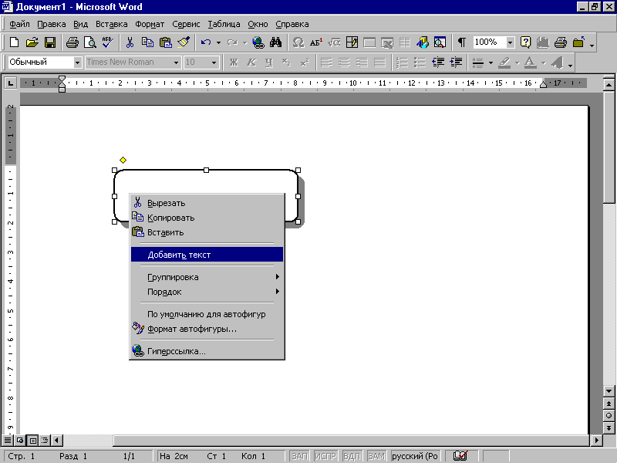Image resolution: width=617 pixels, height=463 pixels.
Task: Select По умолчанию для автофигур
Action: (x=207, y=314)
